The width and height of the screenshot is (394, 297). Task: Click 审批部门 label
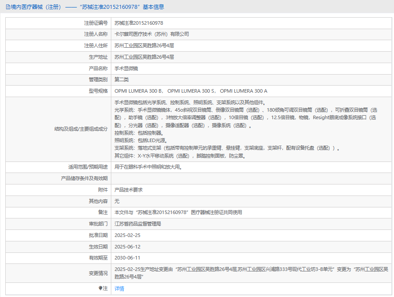(98, 224)
